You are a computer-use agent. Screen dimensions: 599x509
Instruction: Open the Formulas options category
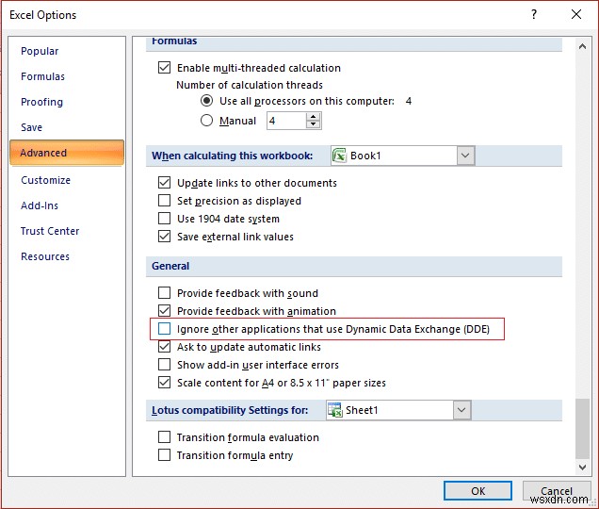click(43, 76)
